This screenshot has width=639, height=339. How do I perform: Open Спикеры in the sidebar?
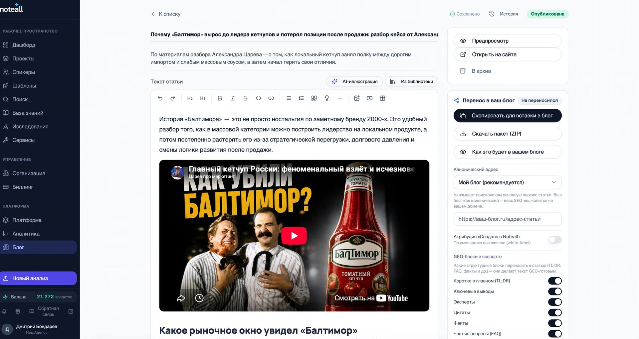click(38, 72)
